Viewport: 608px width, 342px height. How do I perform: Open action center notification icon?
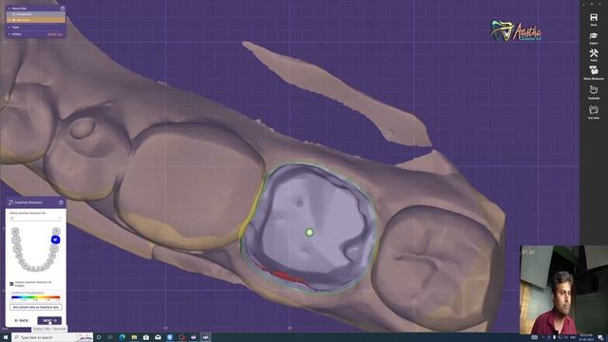click(x=600, y=337)
